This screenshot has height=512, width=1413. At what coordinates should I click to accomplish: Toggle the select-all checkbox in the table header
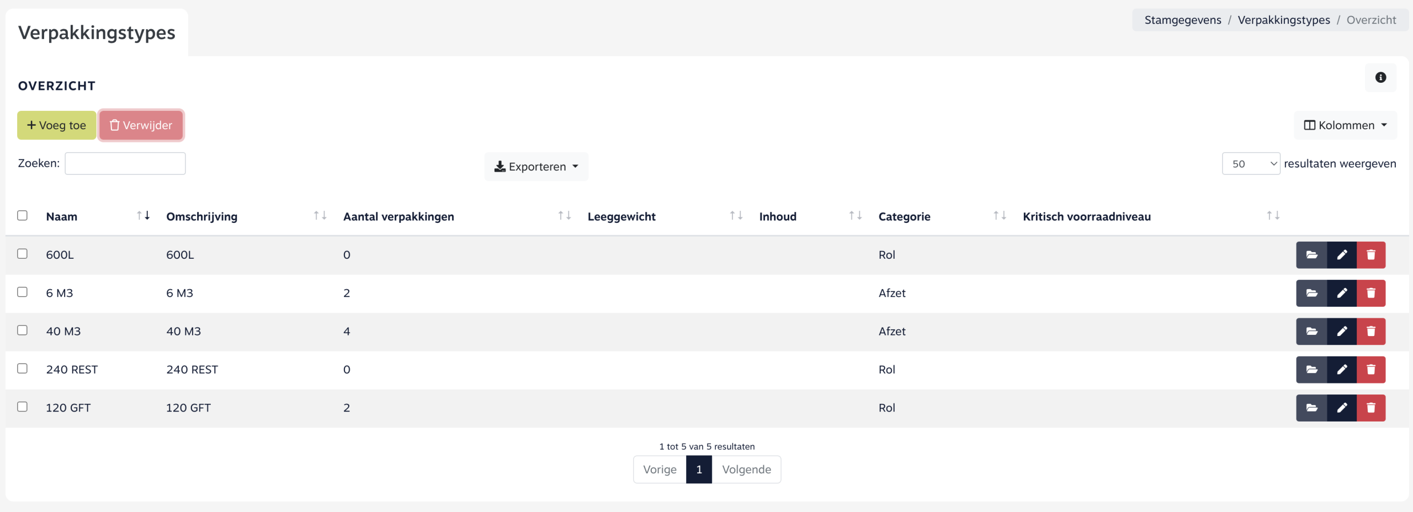coord(22,216)
